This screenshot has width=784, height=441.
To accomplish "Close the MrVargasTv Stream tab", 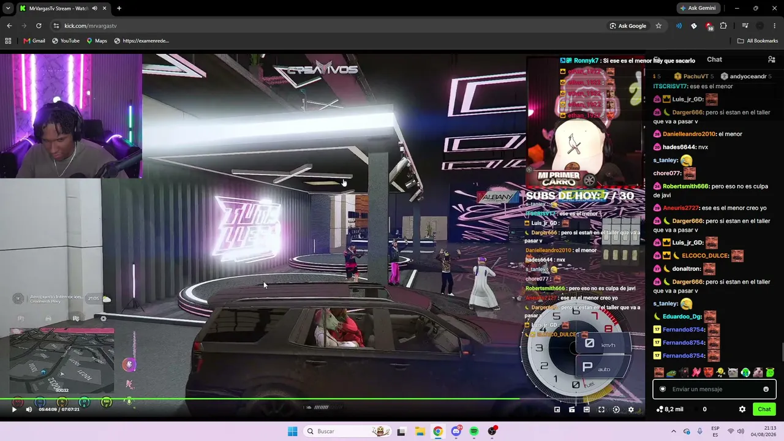I will pos(105,8).
